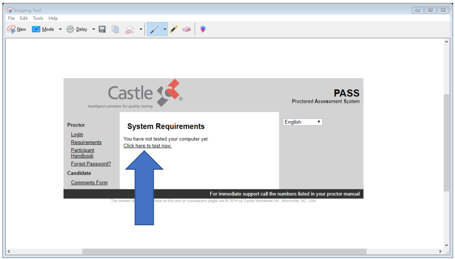455x259 pixels.
Task: Expand the Delay dropdown arrow
Action: [93, 29]
